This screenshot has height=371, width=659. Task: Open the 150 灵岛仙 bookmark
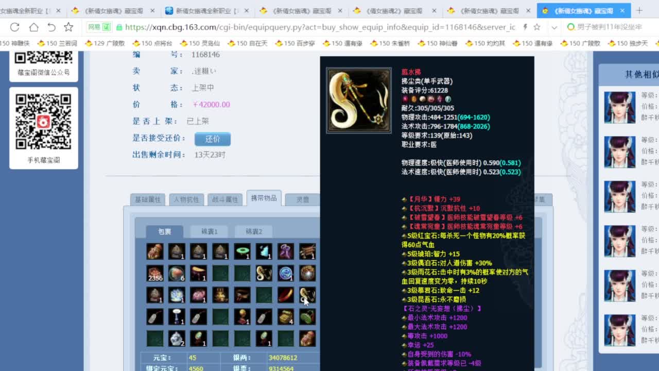[200, 44]
